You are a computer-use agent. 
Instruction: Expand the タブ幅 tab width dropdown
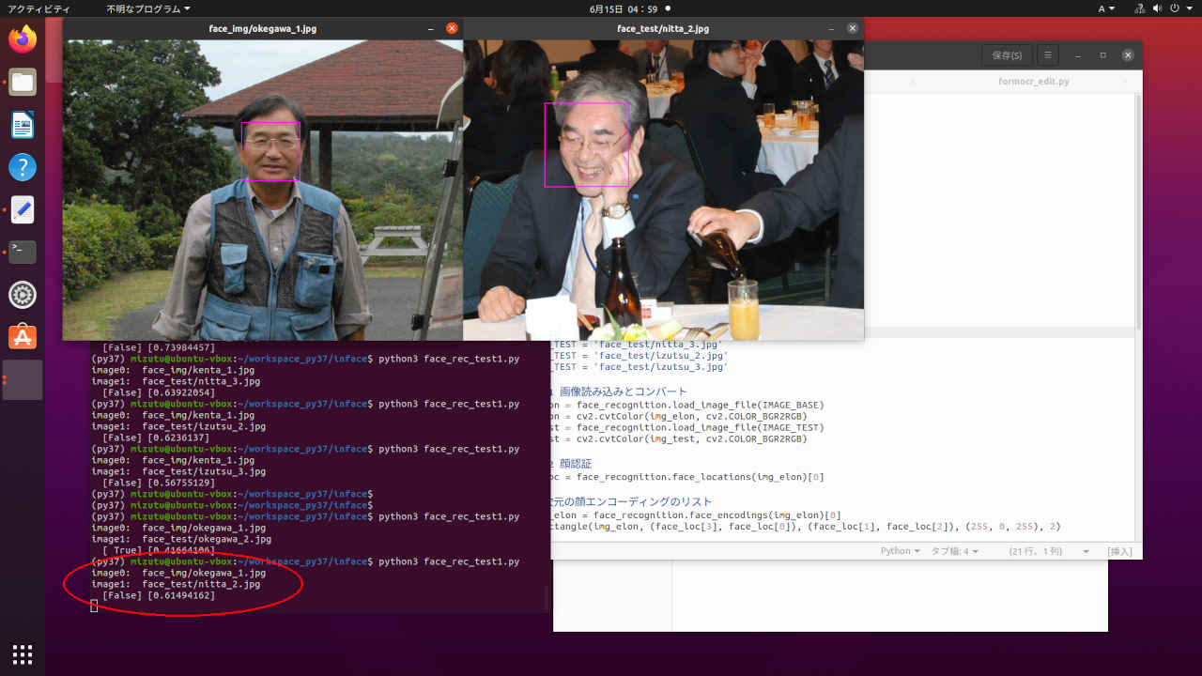point(954,551)
